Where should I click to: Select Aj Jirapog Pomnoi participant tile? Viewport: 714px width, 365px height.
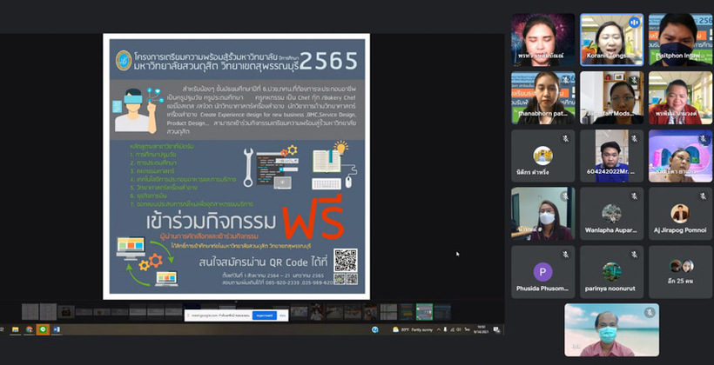click(x=680, y=214)
